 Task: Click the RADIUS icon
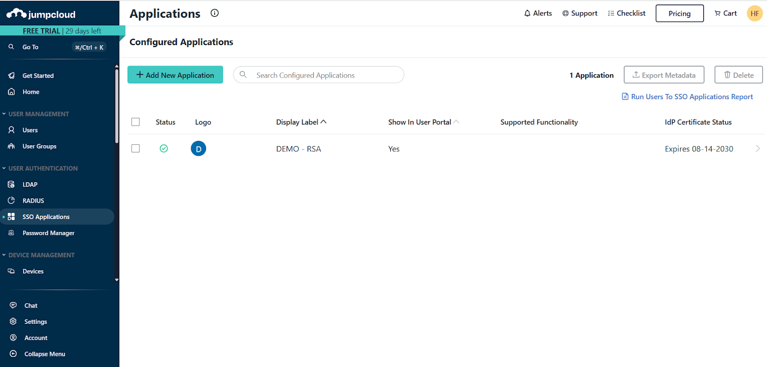[12, 200]
